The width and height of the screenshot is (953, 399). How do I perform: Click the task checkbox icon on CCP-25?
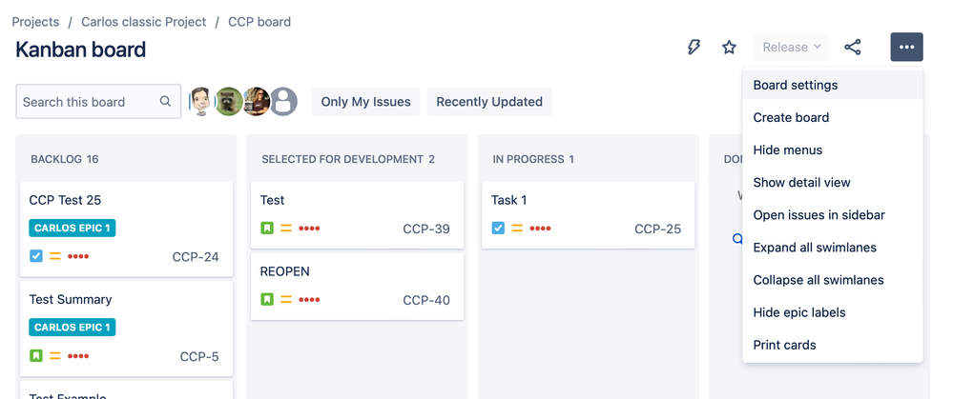point(498,229)
